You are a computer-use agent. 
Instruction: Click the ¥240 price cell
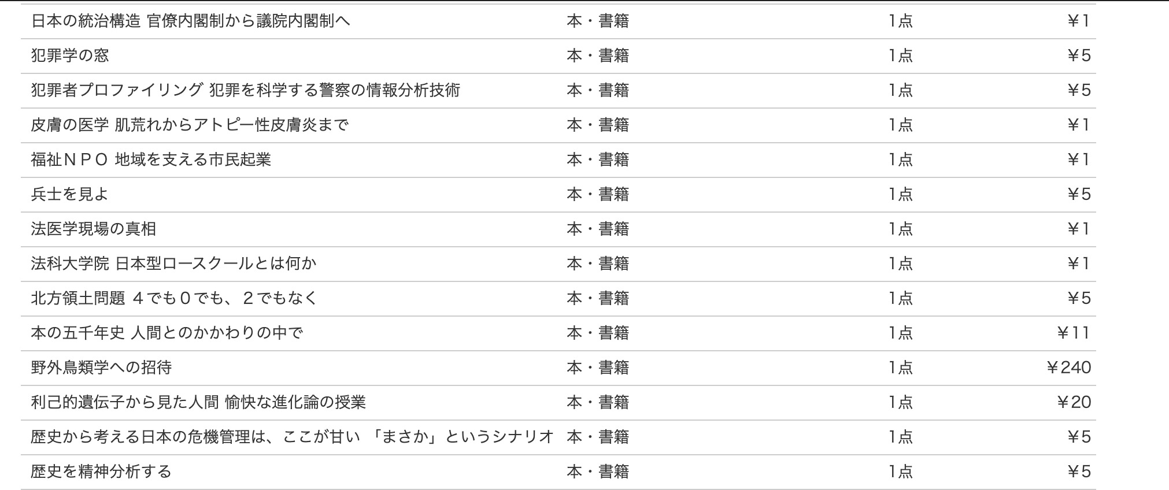pyautogui.click(x=1068, y=368)
